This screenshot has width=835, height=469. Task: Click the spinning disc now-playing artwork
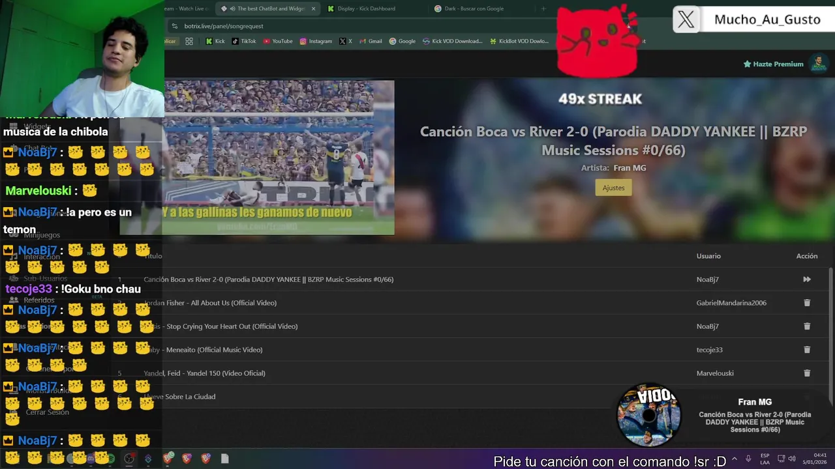[x=649, y=415]
